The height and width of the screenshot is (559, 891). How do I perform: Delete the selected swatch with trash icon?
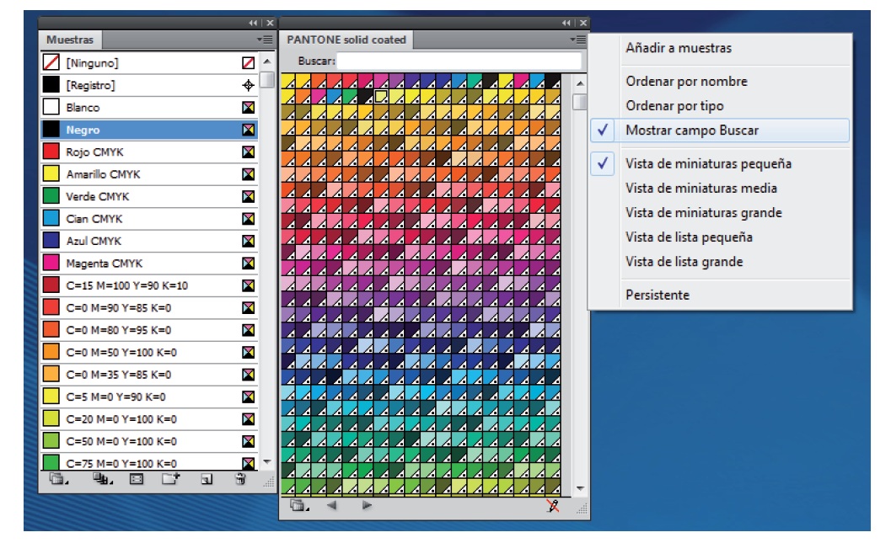tap(240, 480)
